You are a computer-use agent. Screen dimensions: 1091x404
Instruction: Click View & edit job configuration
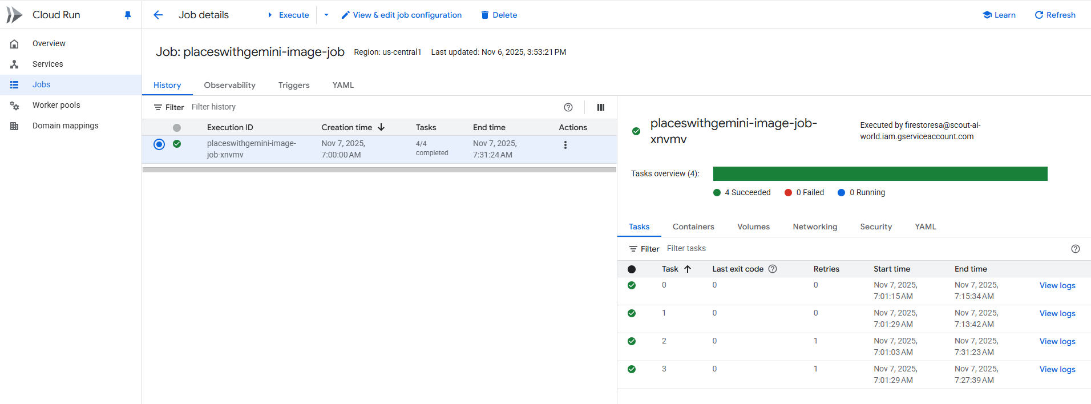point(402,15)
